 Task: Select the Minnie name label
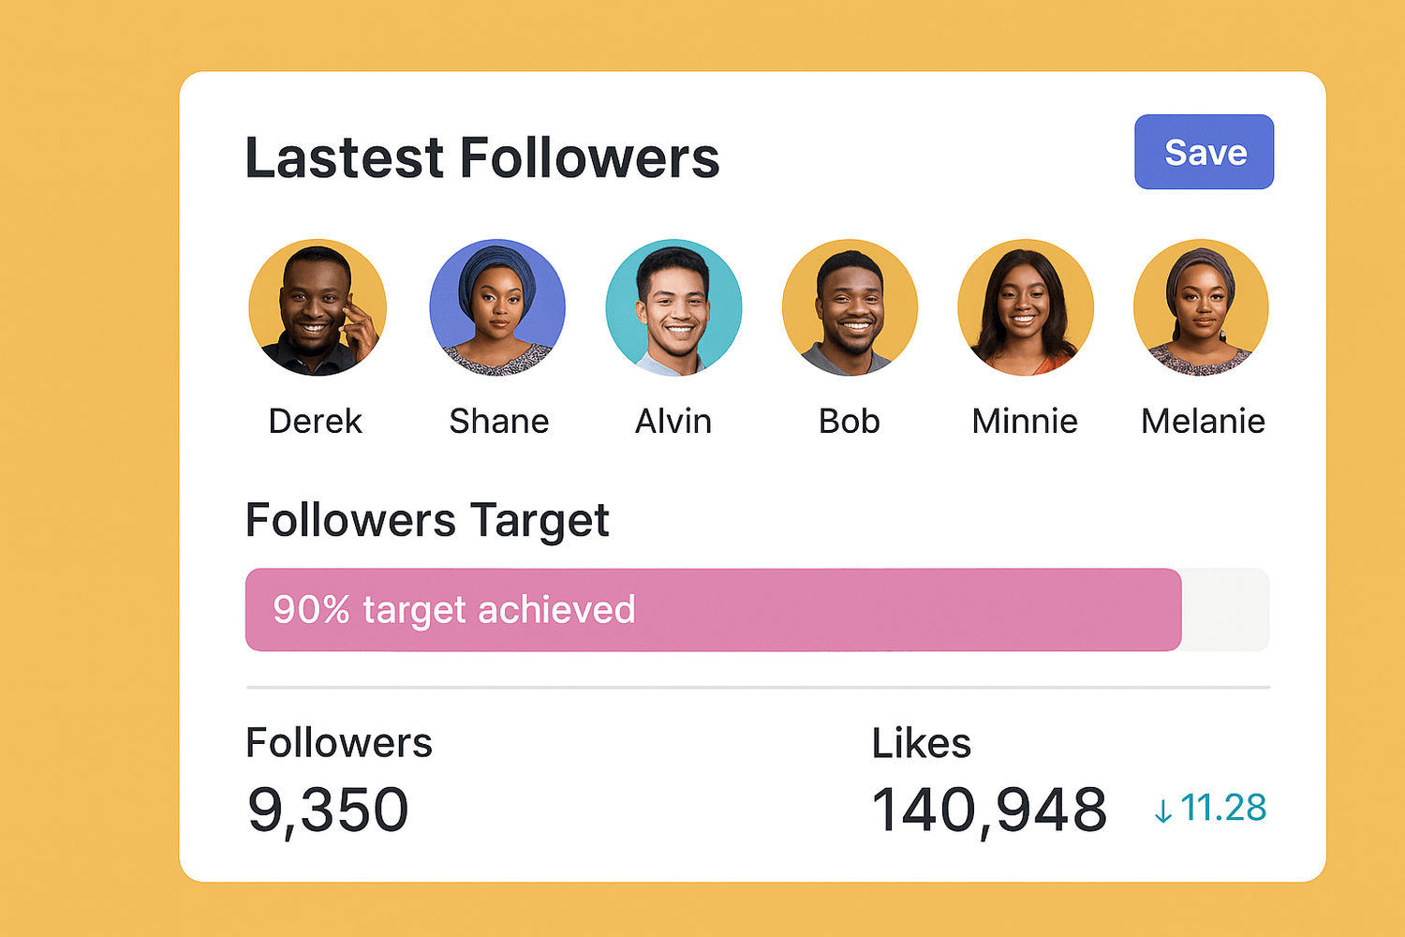point(1025,422)
